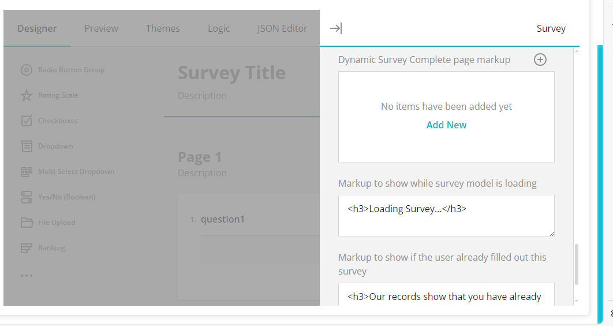The image size is (613, 326).
Task: Switch to the Designer tab
Action: pos(37,28)
